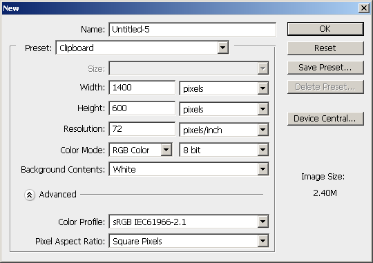
Task: Click the Resolution: label
Action: [x=84, y=129]
